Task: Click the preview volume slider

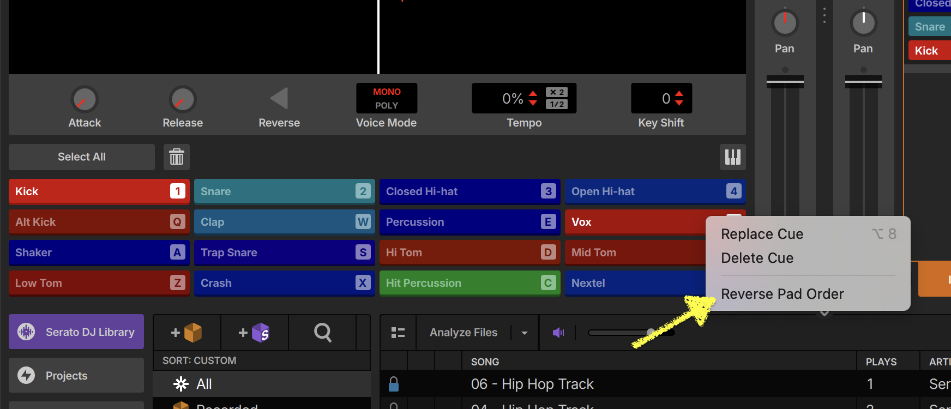Action: point(631,332)
